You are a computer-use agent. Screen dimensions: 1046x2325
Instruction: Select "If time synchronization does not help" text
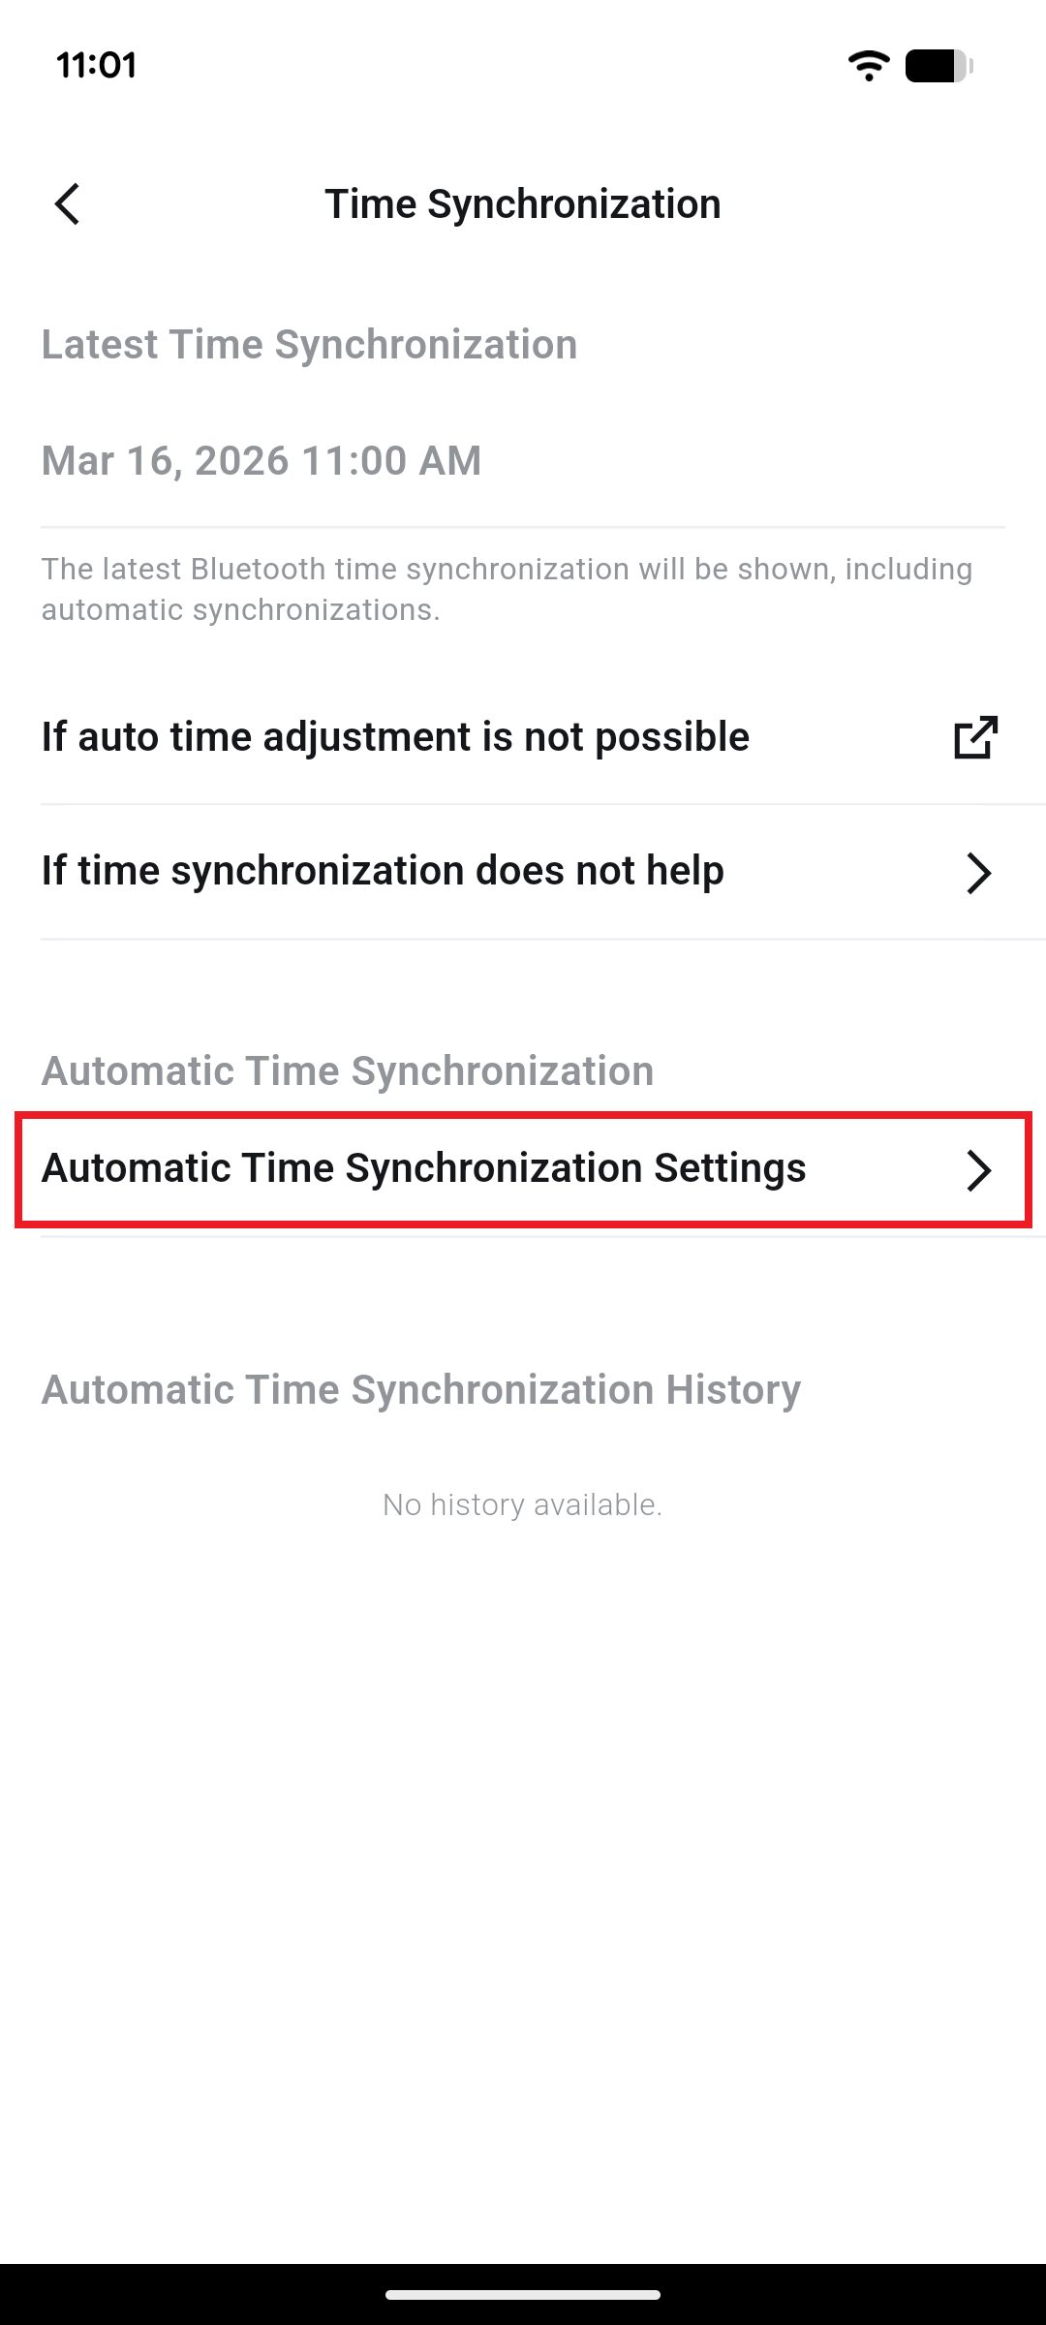[x=383, y=871]
